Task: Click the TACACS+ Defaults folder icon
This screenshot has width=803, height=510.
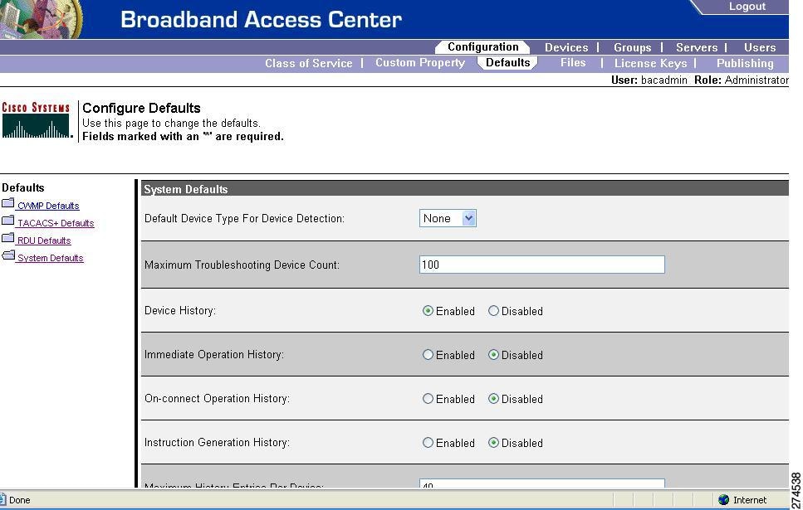Action: coord(8,221)
